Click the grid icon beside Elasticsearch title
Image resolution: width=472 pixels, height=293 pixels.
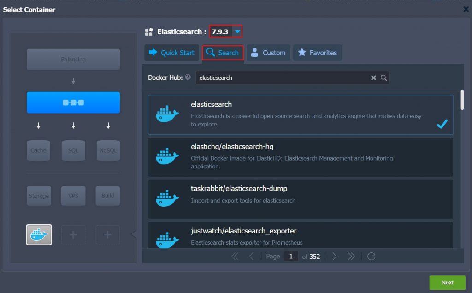pyautogui.click(x=149, y=32)
